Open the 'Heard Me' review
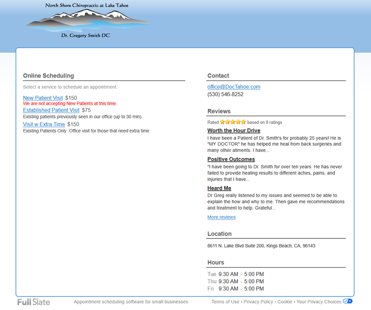This screenshot has width=371, height=310. (219, 188)
